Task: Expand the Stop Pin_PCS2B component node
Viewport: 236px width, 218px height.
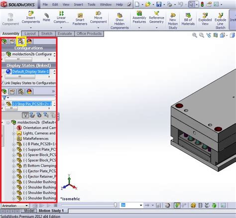Action: (x=3, y=104)
